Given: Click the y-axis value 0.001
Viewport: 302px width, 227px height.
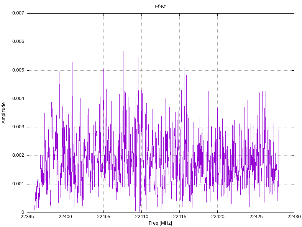Looking at the screenshot, I should click(x=18, y=184).
